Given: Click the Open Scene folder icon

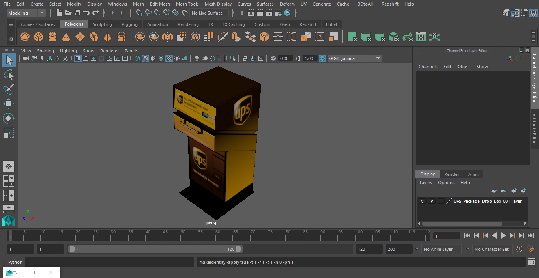Looking at the screenshot, I should pos(68,13).
